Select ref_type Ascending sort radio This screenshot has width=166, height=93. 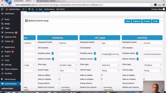[102, 87]
